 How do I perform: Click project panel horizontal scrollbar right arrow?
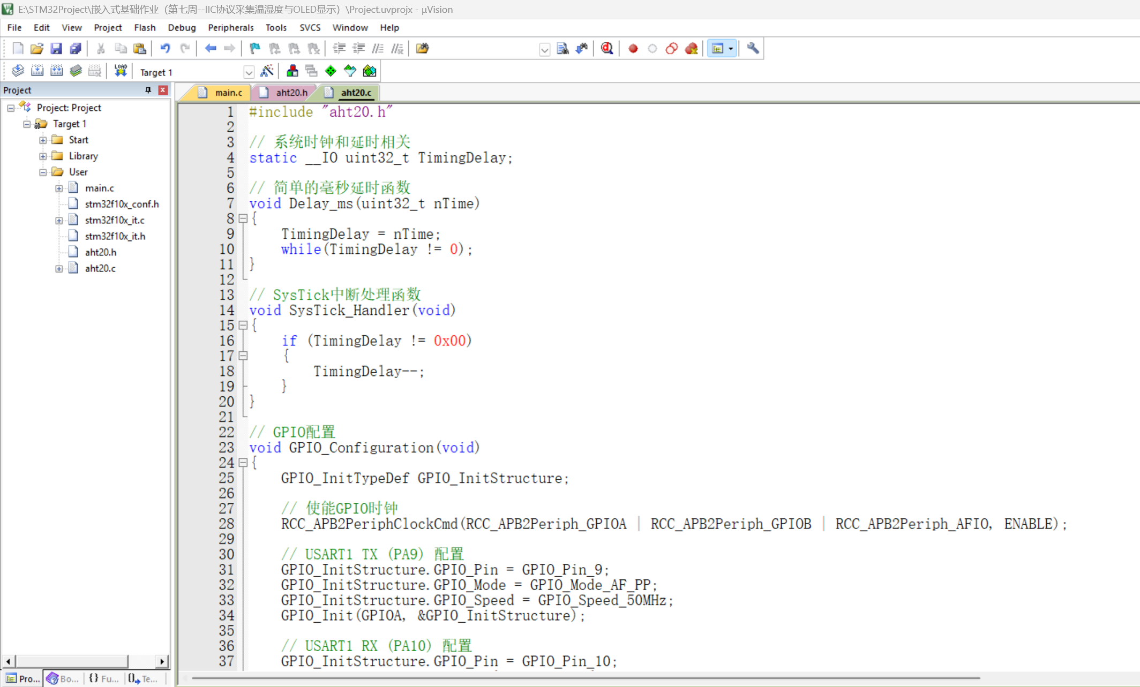[162, 661]
